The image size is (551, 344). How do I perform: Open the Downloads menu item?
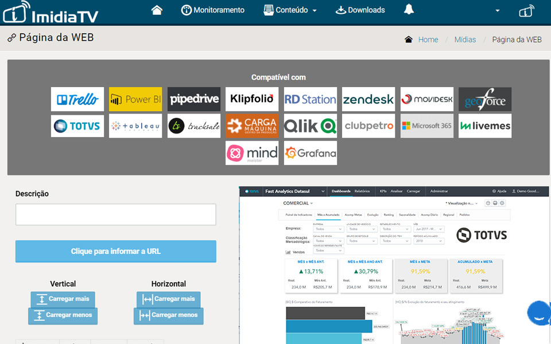click(x=360, y=10)
